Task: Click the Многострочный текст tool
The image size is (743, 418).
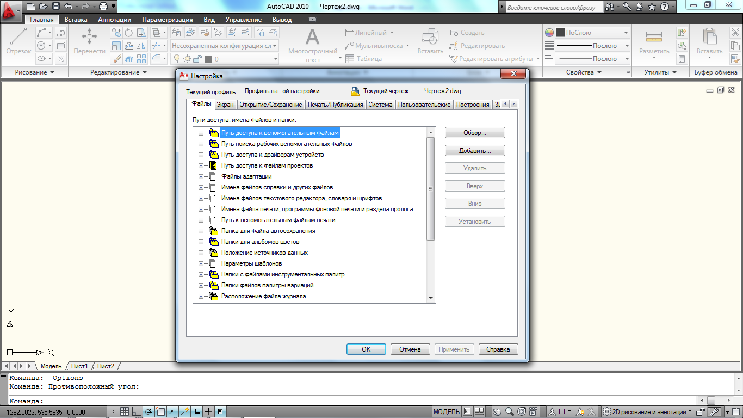Action: (312, 45)
